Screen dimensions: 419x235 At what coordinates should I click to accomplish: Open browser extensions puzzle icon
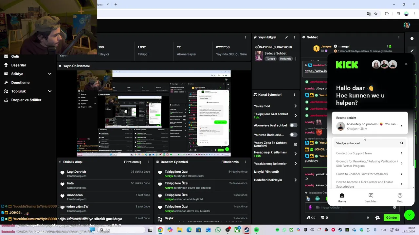coord(387,14)
